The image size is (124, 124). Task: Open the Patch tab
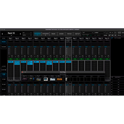click(x=69, y=34)
